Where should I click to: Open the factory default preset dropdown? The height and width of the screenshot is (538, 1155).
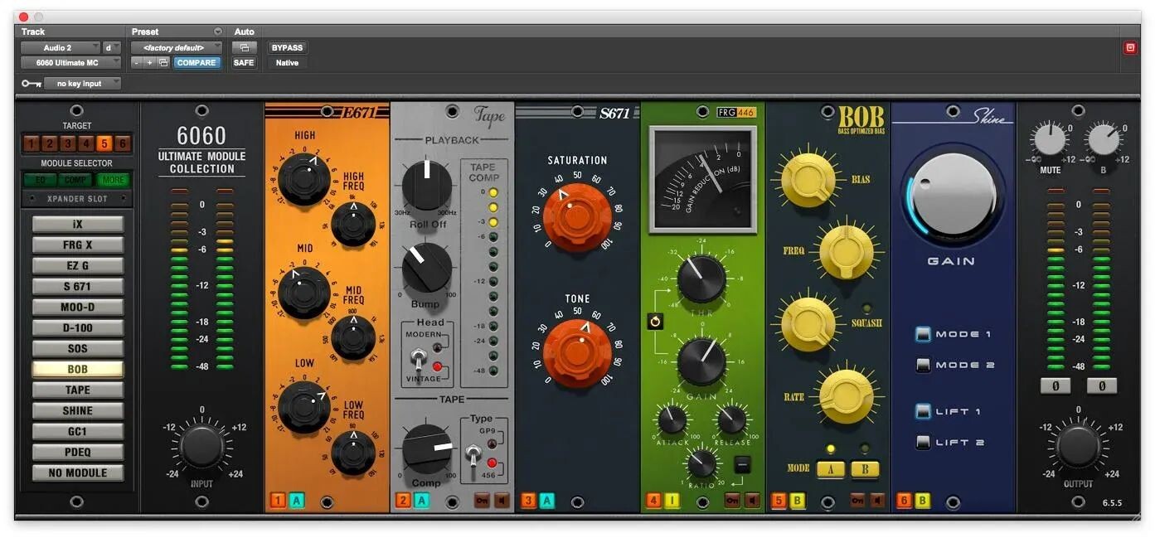tap(177, 48)
